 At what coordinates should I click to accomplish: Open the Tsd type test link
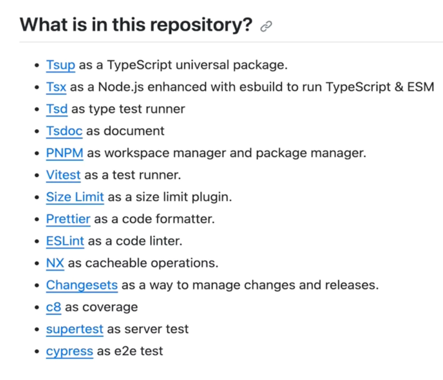tap(57, 109)
